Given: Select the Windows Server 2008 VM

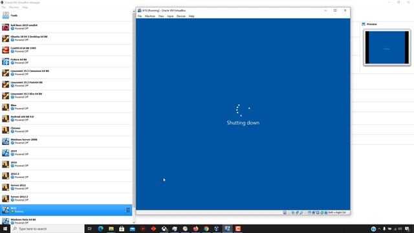Looking at the screenshot, I should pos(66,141).
